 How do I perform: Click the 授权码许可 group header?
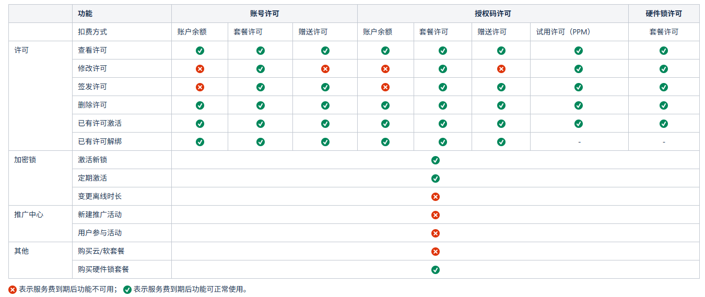tap(492, 14)
